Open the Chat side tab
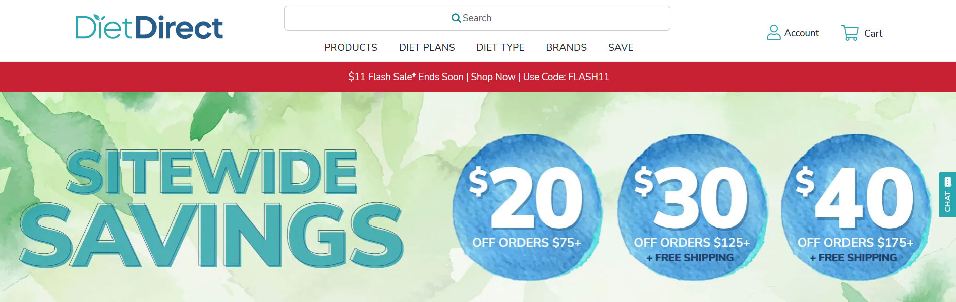956x302 pixels. point(947,195)
